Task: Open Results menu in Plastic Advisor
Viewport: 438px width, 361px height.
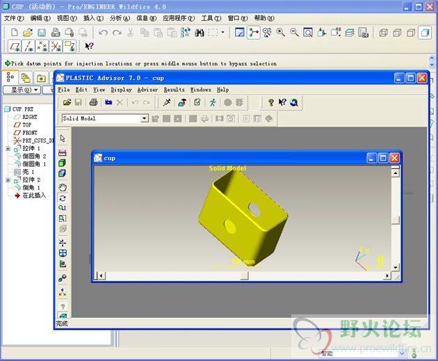Action: pyautogui.click(x=174, y=90)
